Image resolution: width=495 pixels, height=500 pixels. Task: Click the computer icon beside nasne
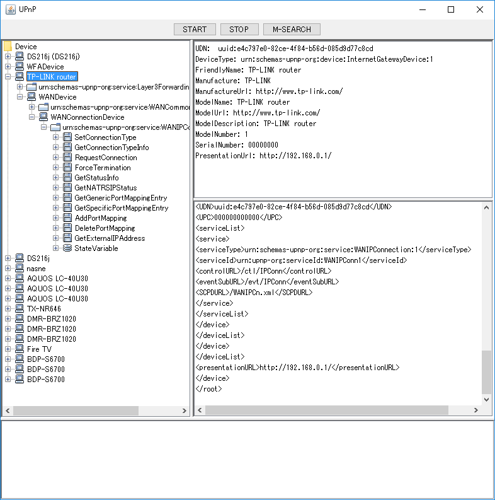tap(20, 269)
